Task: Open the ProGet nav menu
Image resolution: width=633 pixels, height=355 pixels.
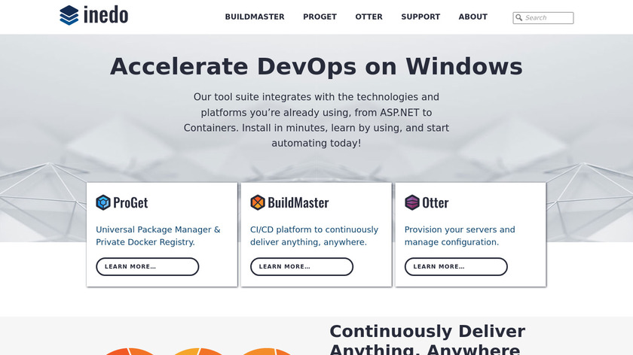Action: tap(320, 17)
